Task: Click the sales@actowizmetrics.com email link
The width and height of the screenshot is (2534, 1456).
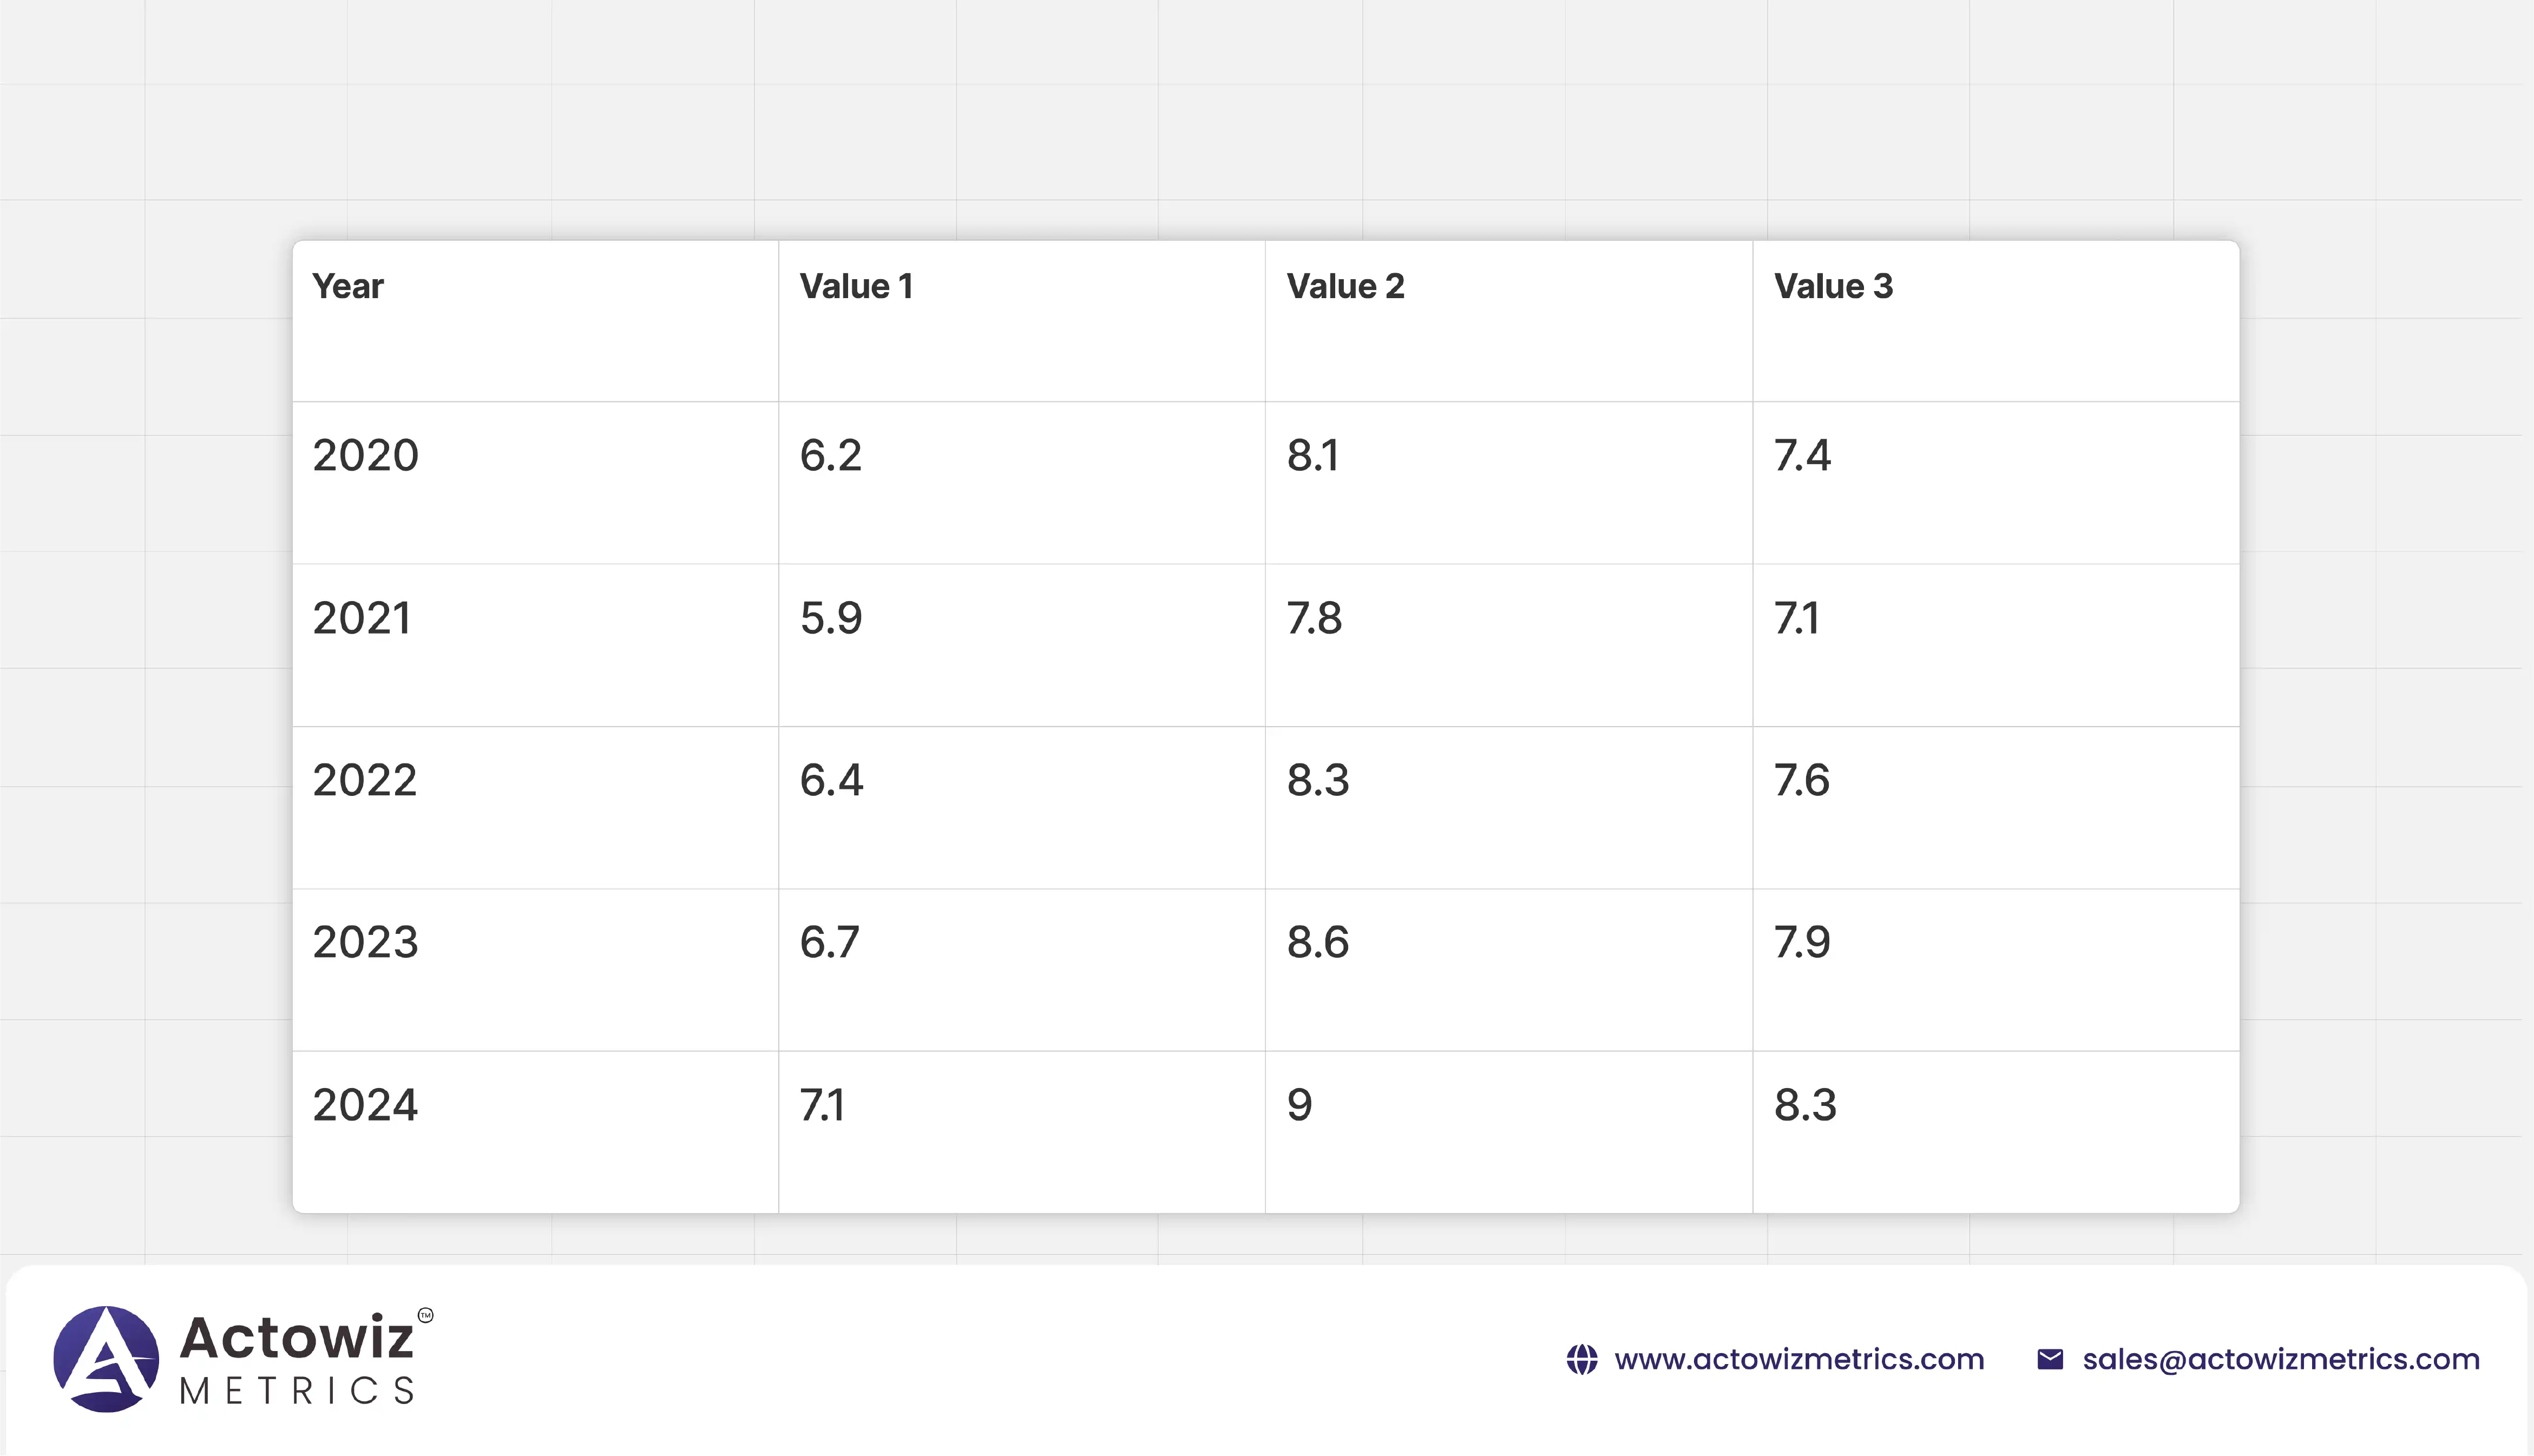Action: (2280, 1360)
